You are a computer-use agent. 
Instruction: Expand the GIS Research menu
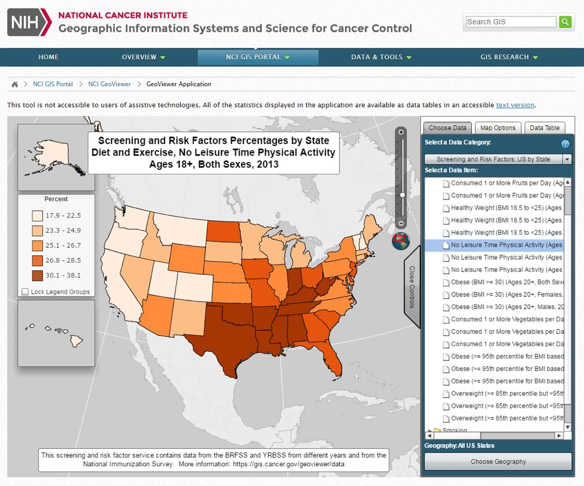(509, 57)
